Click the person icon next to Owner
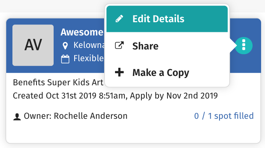The height and width of the screenshot is (148, 265). [x=17, y=117]
